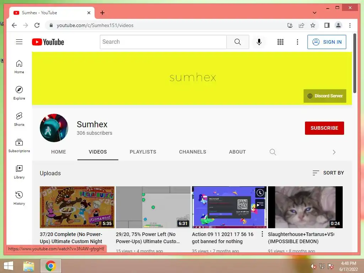The height and width of the screenshot is (273, 364).
Task: Open YouTube settings three-dot menu
Action: [x=298, y=42]
